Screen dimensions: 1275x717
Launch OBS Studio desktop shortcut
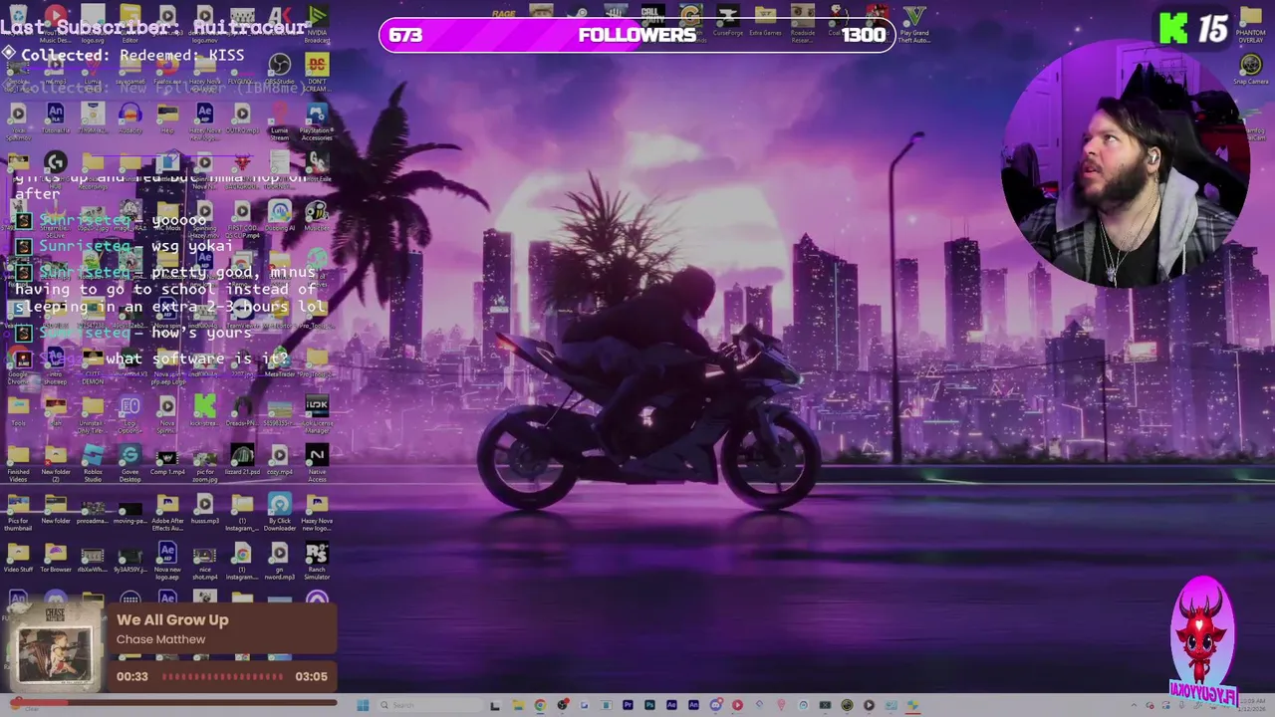point(279,70)
